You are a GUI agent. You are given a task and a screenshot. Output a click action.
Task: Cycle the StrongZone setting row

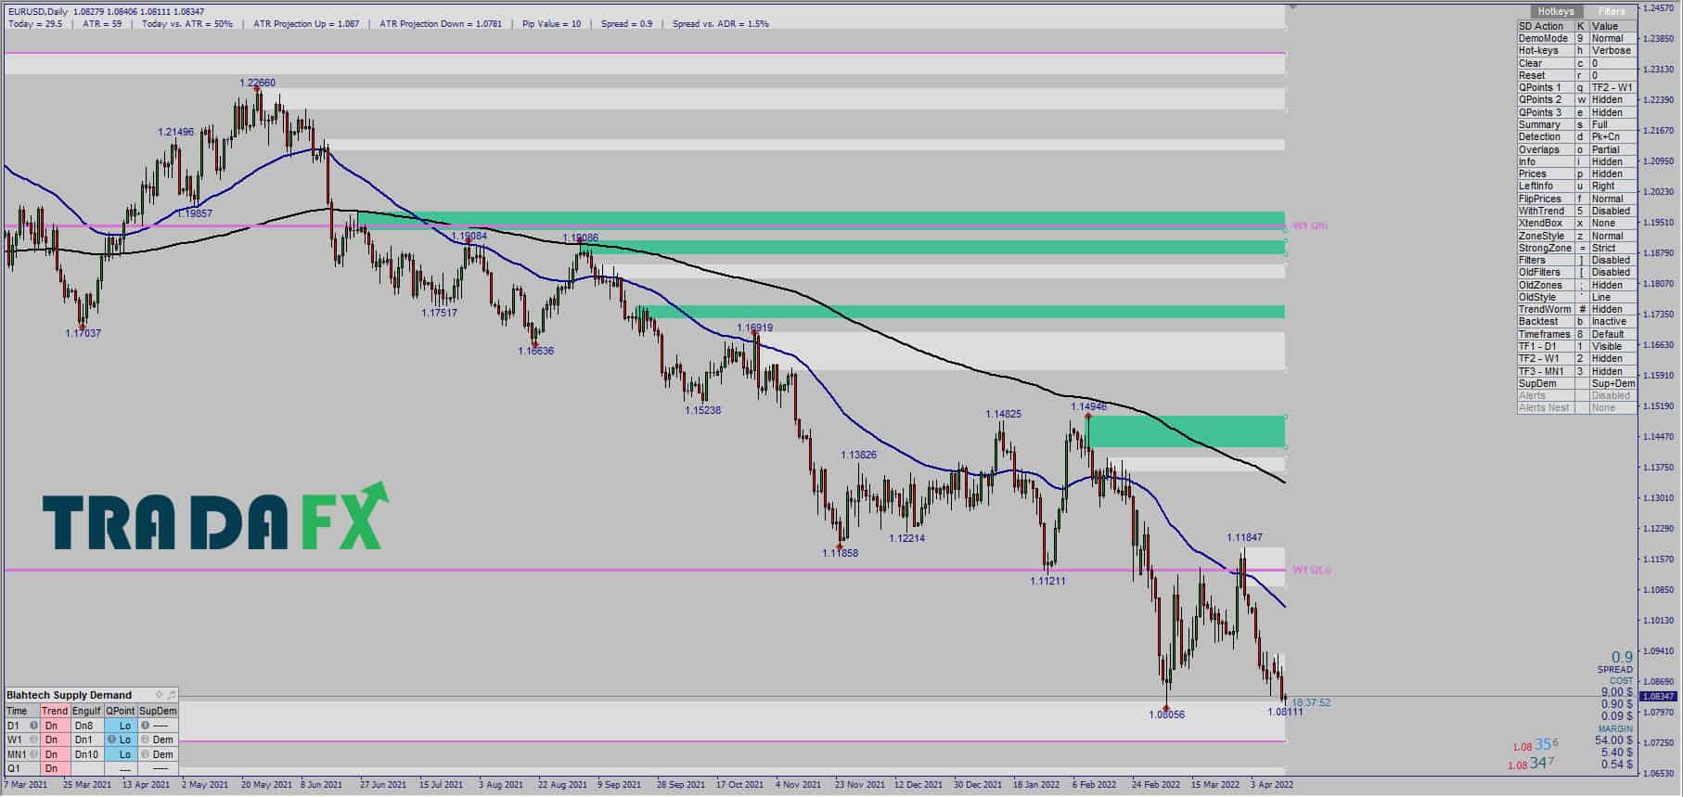(x=1577, y=248)
